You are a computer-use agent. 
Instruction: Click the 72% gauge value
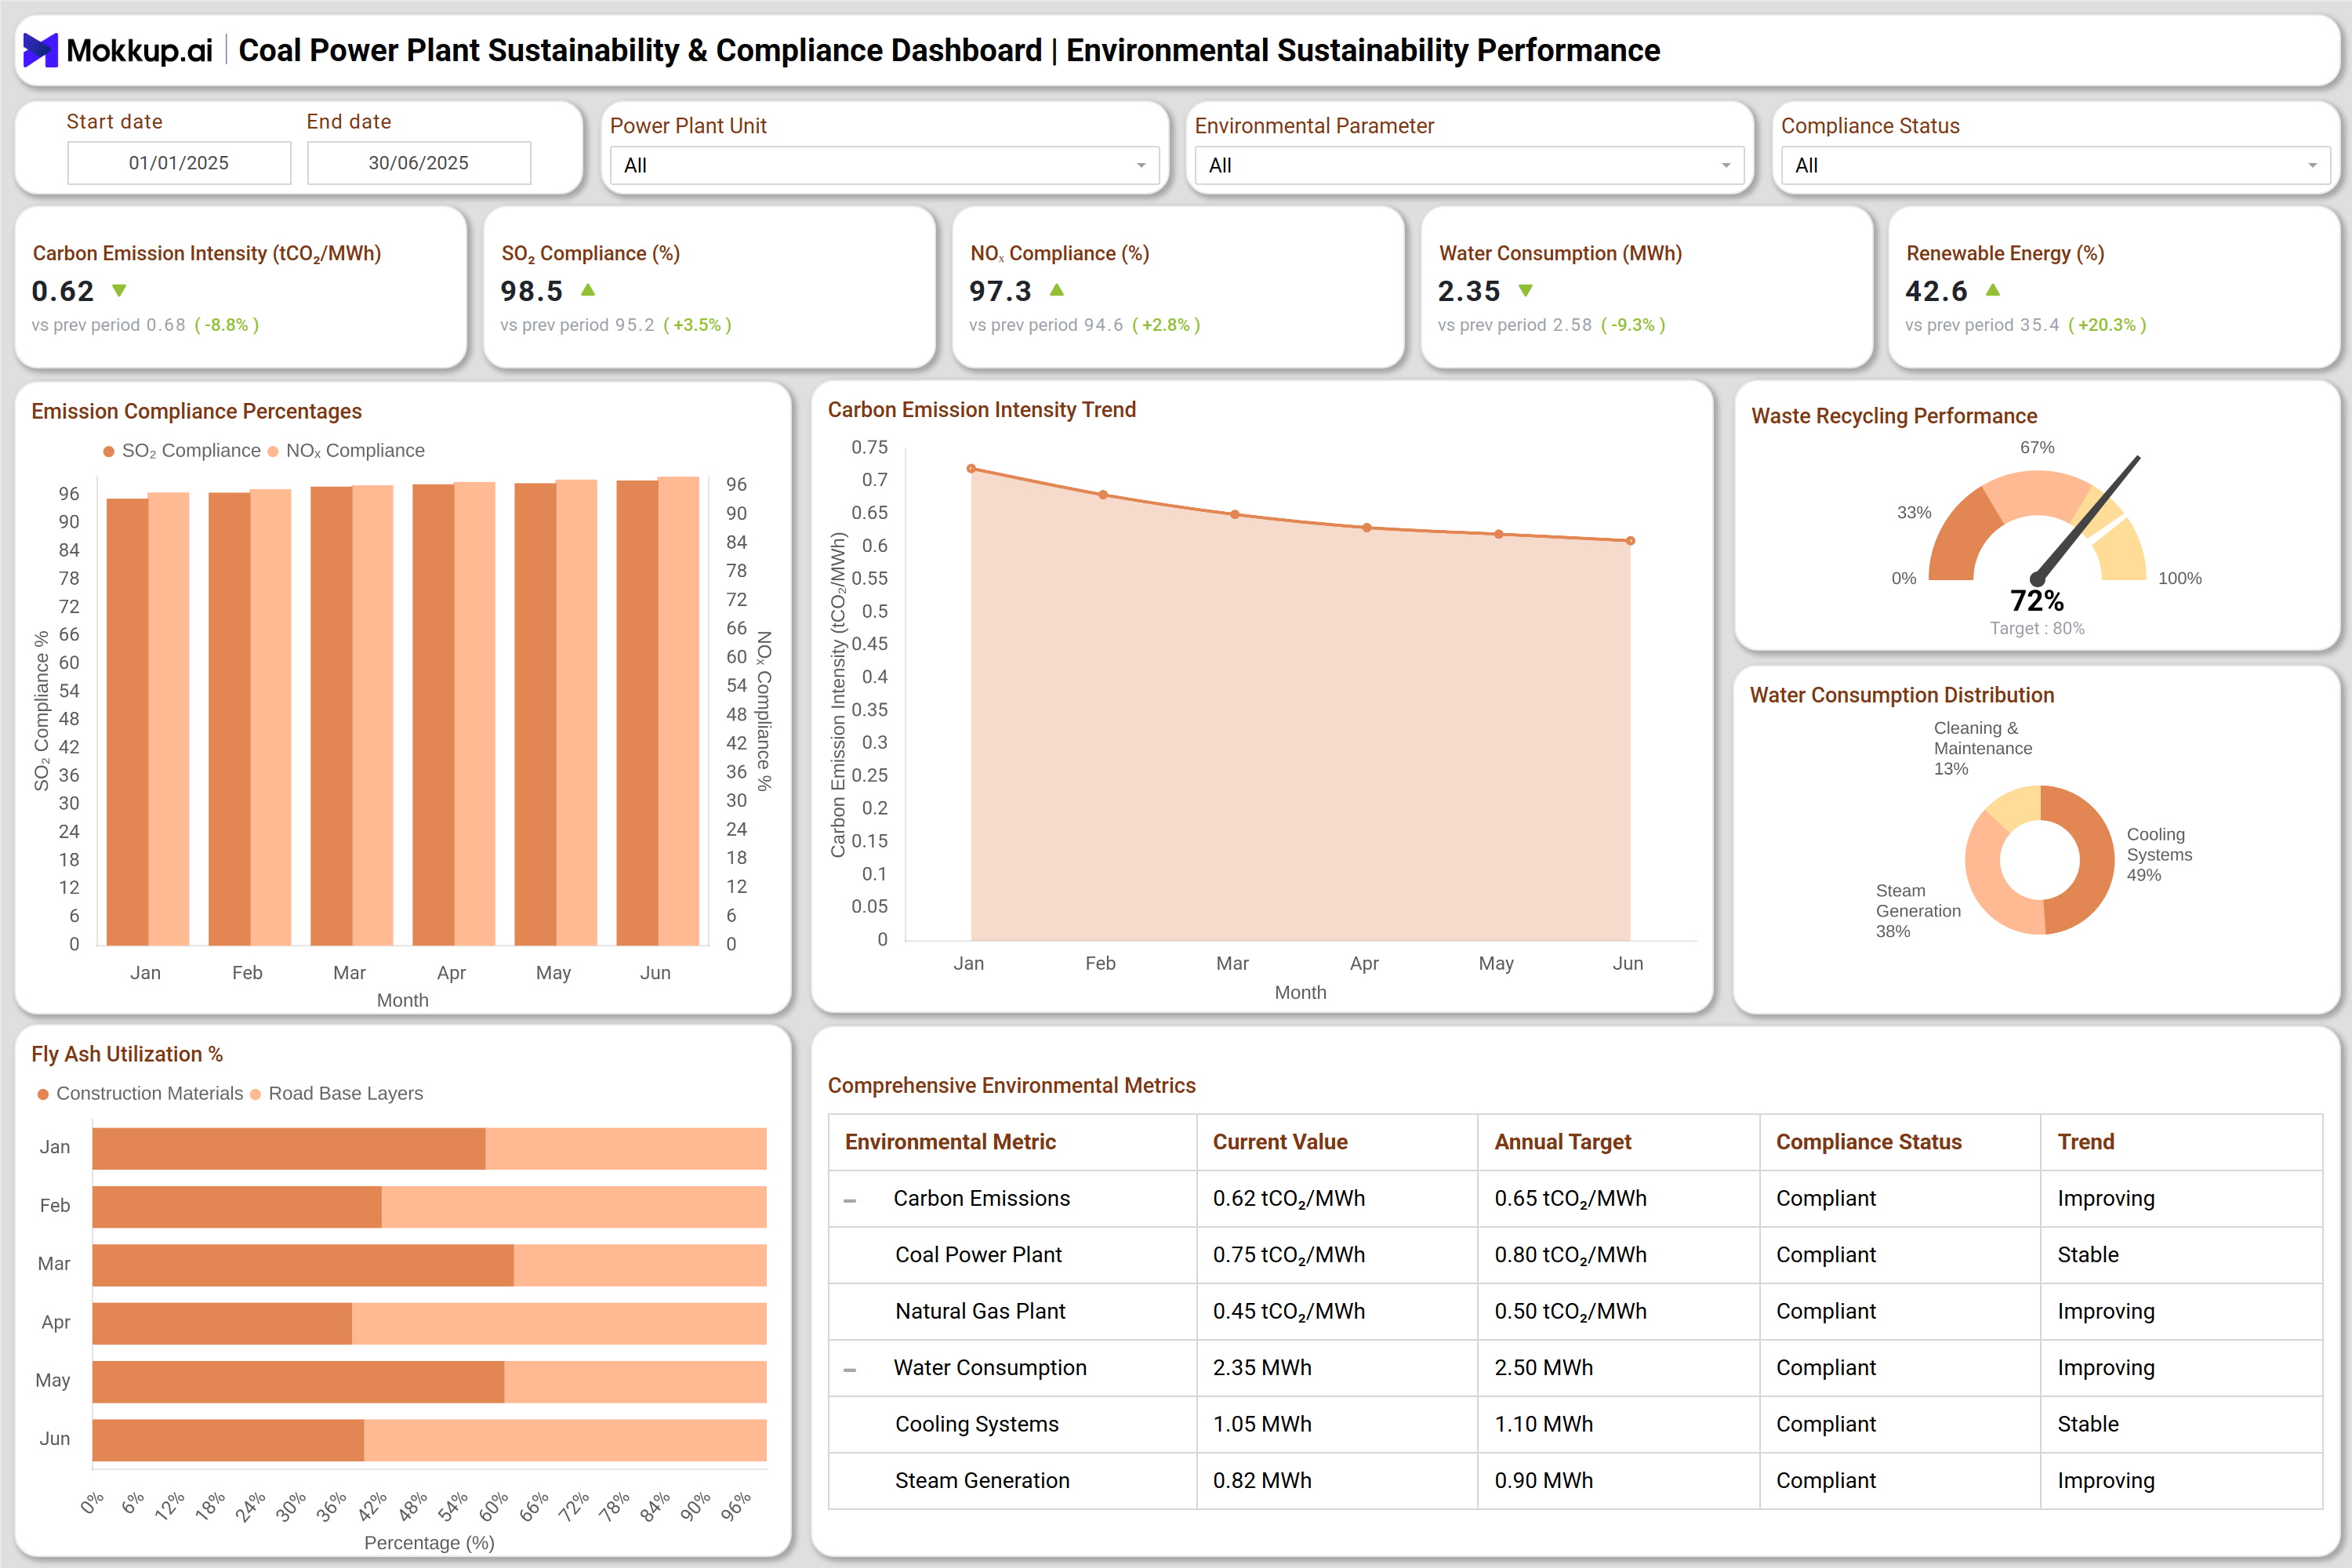coord(2037,601)
